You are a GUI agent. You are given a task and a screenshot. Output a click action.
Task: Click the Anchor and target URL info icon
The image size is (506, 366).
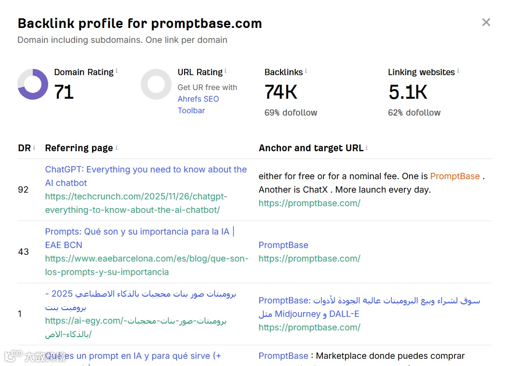[x=367, y=147]
